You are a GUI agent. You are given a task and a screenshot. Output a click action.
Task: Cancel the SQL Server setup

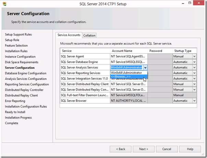167,149
